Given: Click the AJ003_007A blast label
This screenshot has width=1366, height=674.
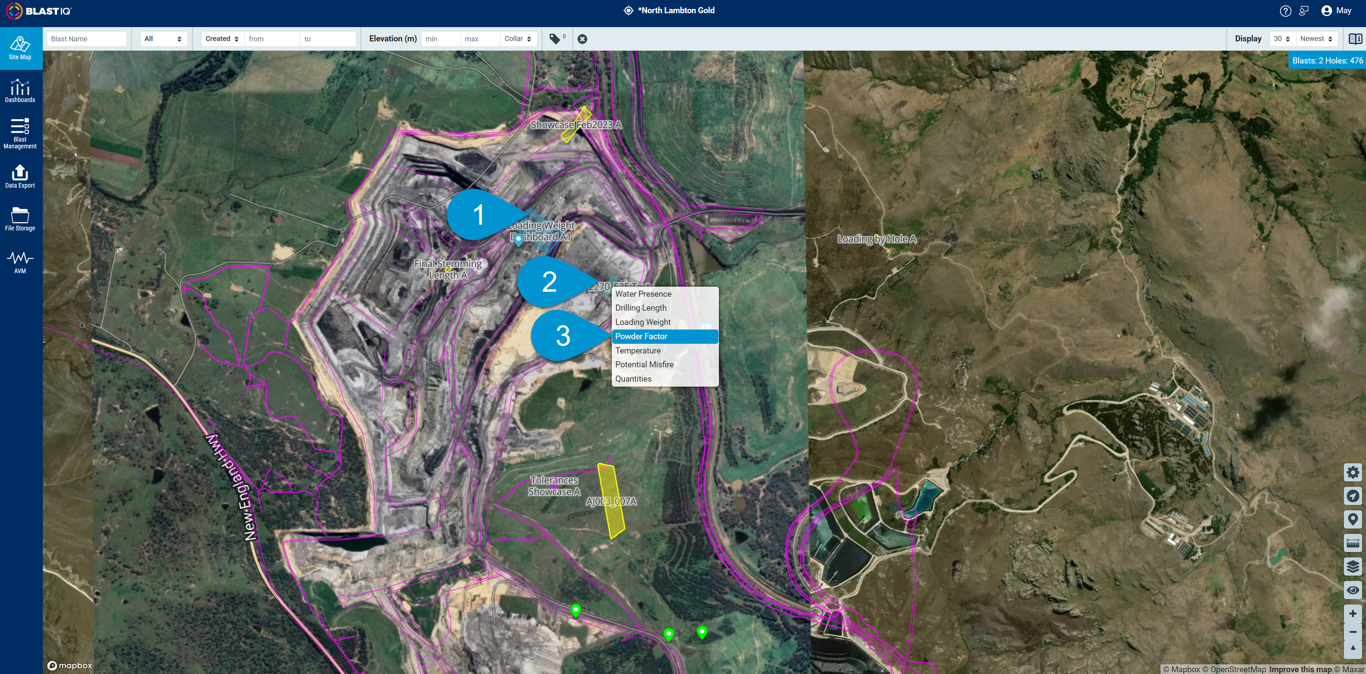Looking at the screenshot, I should (611, 501).
